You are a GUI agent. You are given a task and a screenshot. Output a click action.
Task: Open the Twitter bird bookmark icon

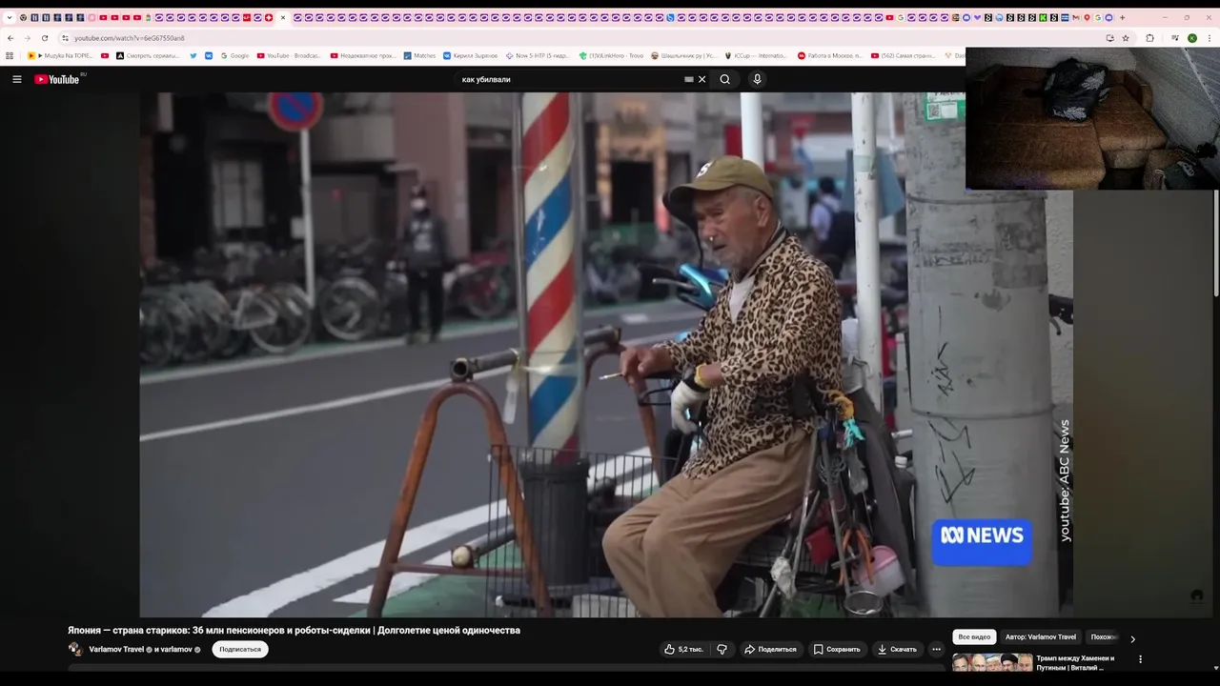click(193, 55)
